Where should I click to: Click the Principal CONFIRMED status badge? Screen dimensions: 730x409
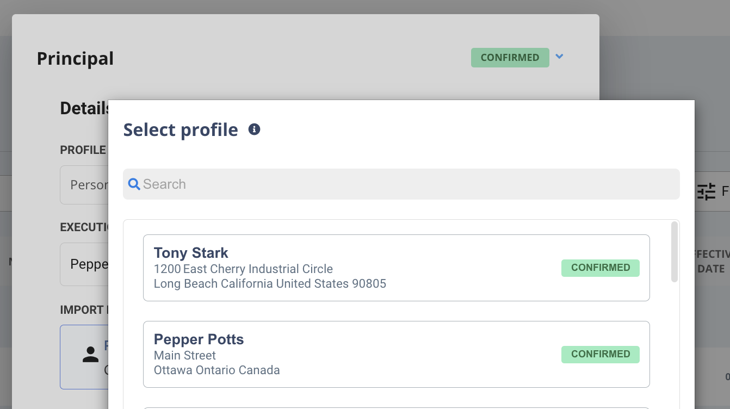click(x=510, y=58)
